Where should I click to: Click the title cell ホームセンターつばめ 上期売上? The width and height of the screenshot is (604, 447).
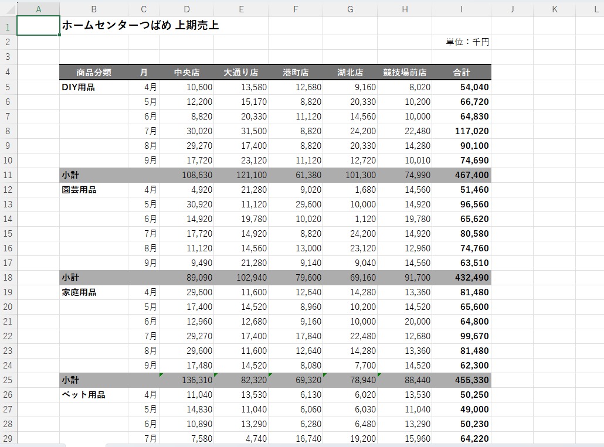pyautogui.click(x=141, y=25)
